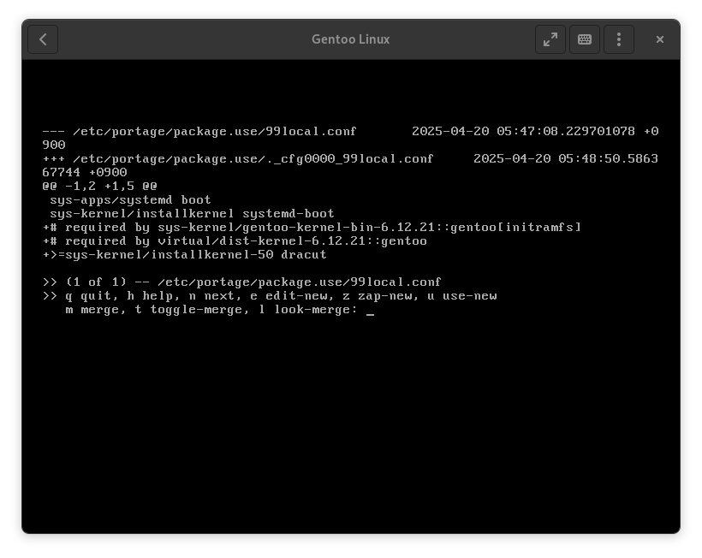
Task: Click the '(1 of 1)' file counter line
Action: (x=241, y=282)
